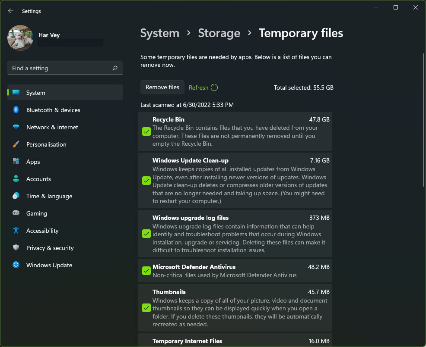
Task: Uncheck the Recycle Bin checkbox
Action: point(146,131)
